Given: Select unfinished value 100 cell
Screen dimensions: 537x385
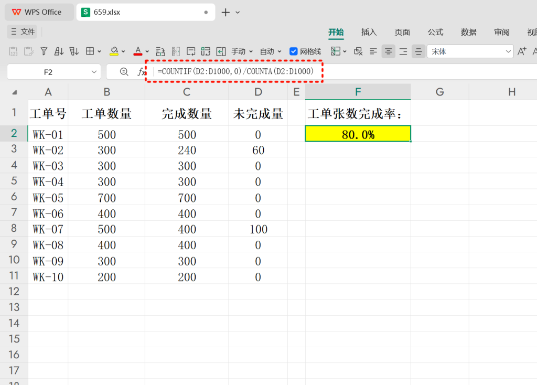Looking at the screenshot, I should (258, 229).
